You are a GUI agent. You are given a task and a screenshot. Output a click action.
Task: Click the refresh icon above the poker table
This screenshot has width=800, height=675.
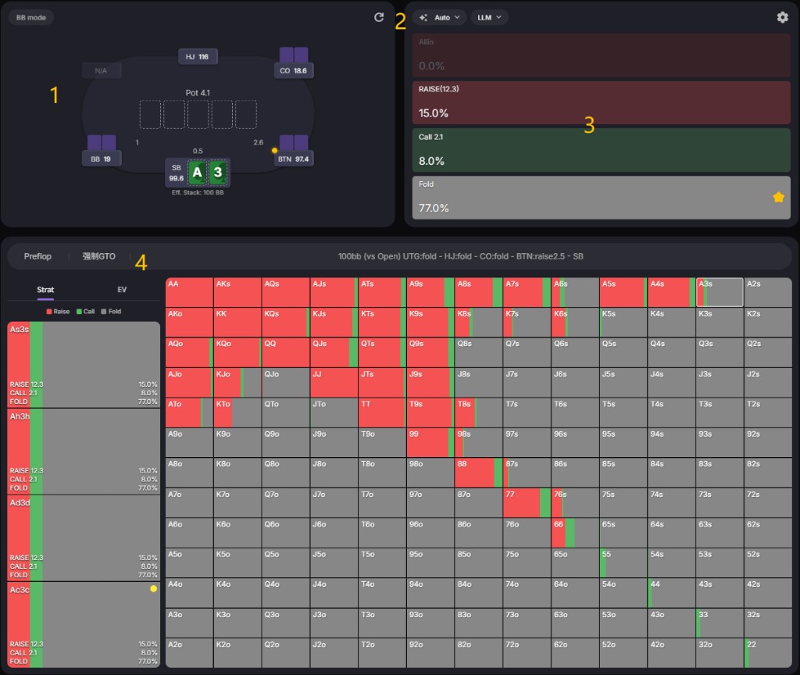tap(379, 17)
